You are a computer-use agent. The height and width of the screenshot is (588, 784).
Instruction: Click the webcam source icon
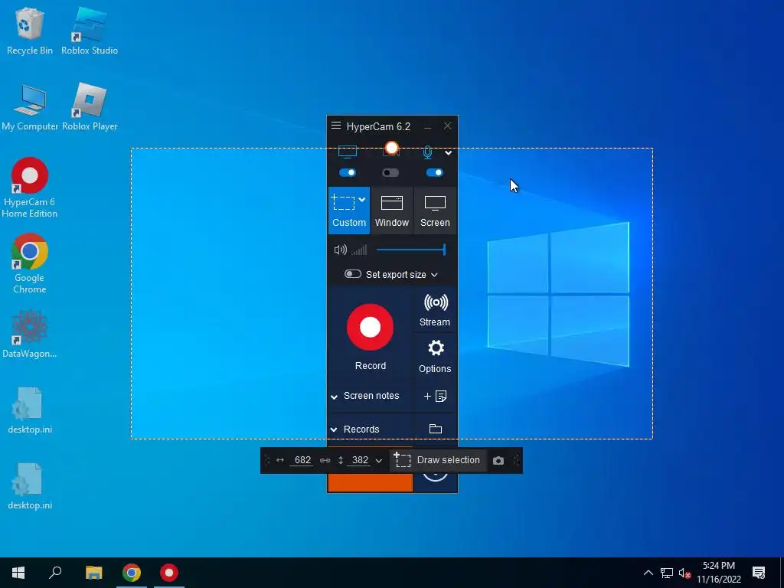391,149
